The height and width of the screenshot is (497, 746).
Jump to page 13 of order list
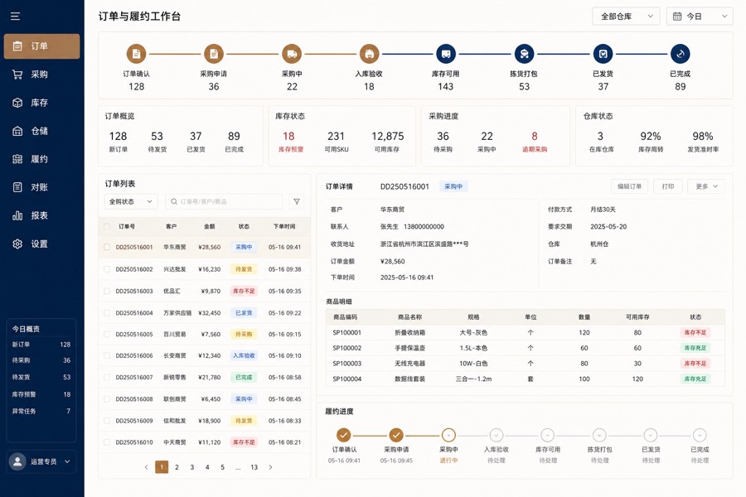pyautogui.click(x=254, y=467)
